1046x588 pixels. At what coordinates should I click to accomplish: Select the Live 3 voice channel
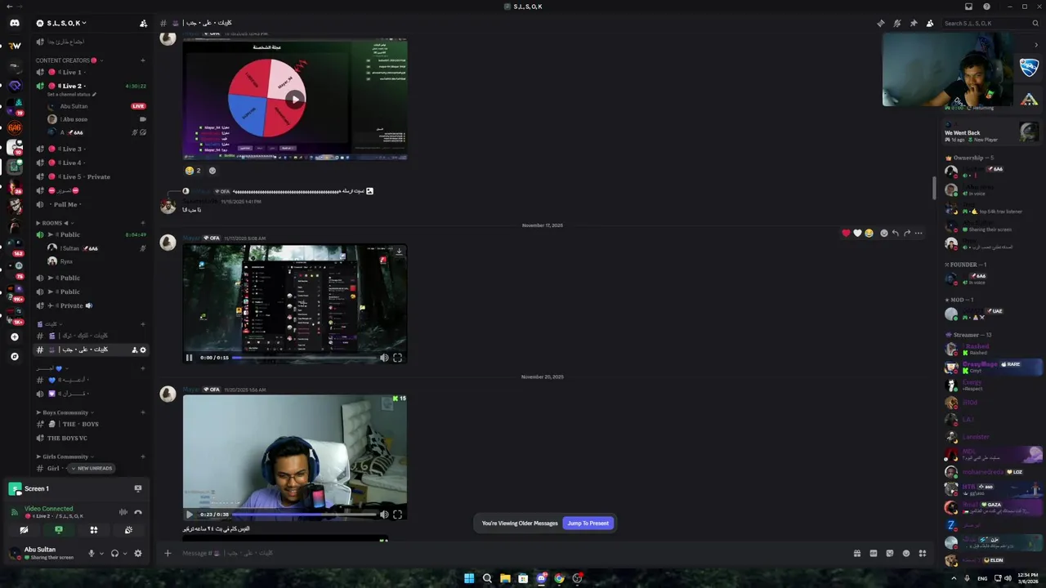(92, 149)
